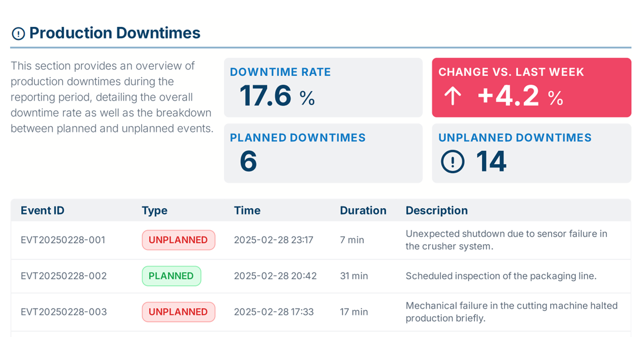Click the alert icon beside Production Downtimes heading
This screenshot has width=644, height=337.
[x=18, y=33]
